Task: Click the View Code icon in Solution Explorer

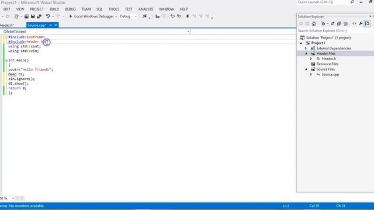Action: pos(354,23)
